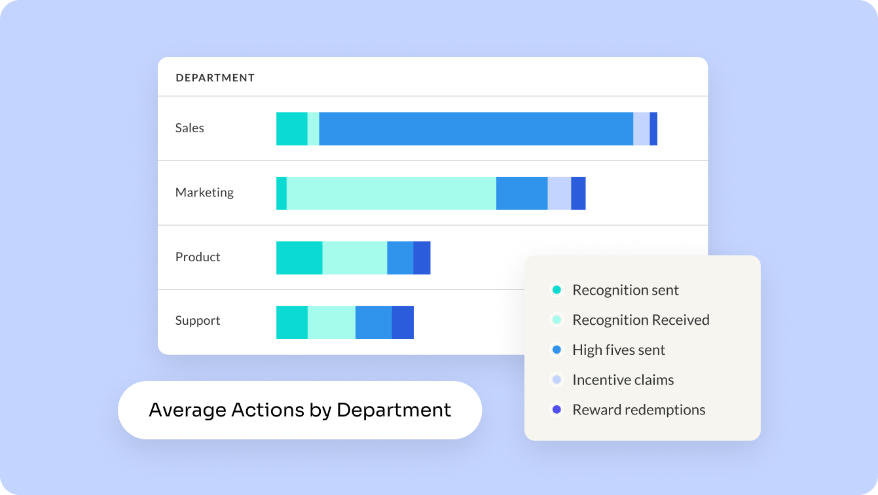Screen dimensions: 878x495
Task: Click Marketing reward redemptions bar segment
Action: pyautogui.click(x=579, y=193)
